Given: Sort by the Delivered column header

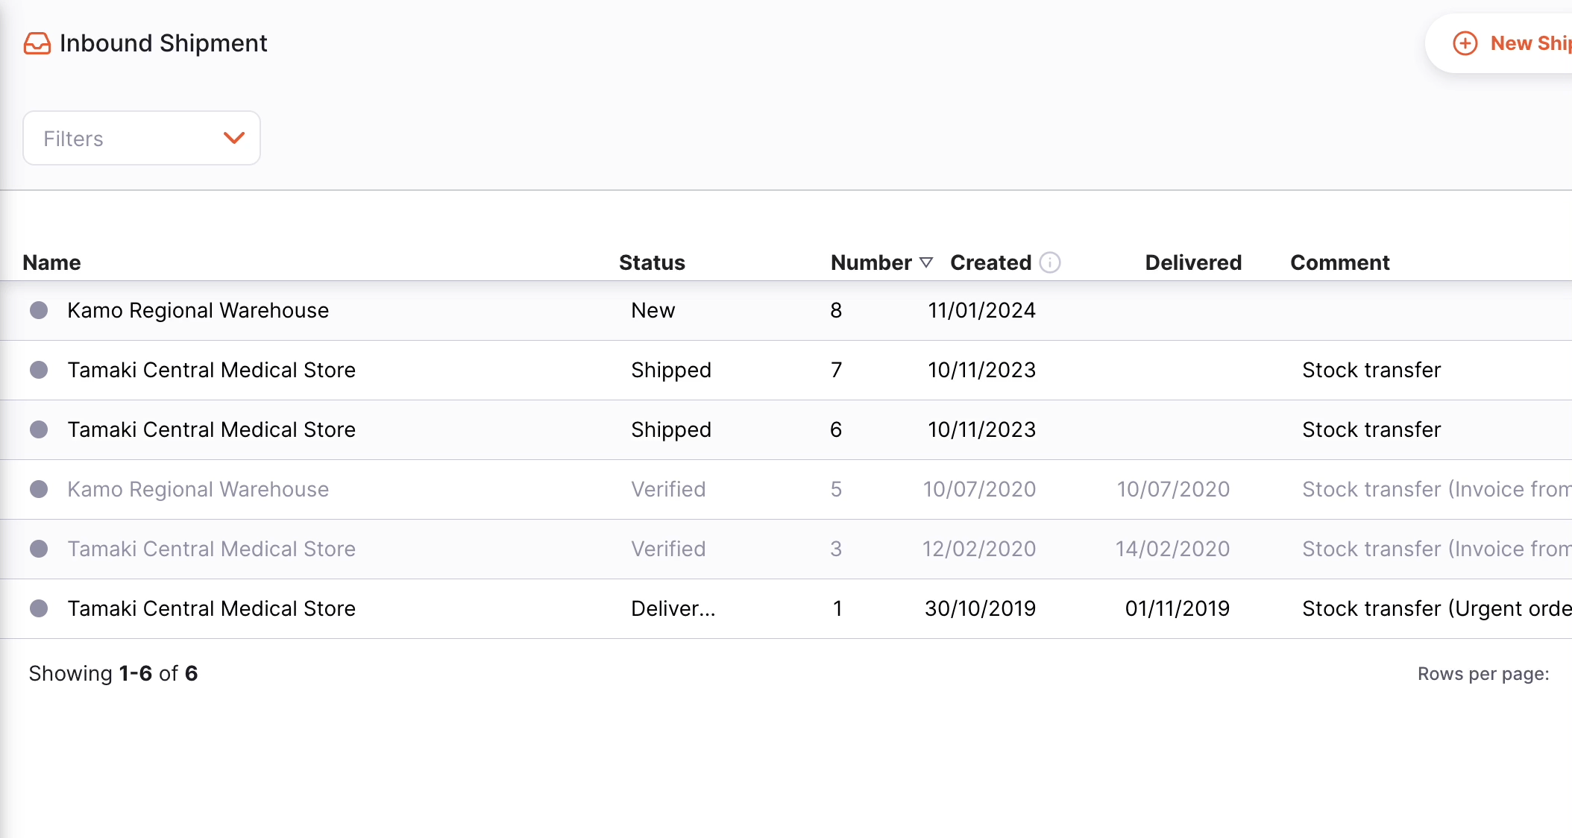Looking at the screenshot, I should pyautogui.click(x=1193, y=262).
